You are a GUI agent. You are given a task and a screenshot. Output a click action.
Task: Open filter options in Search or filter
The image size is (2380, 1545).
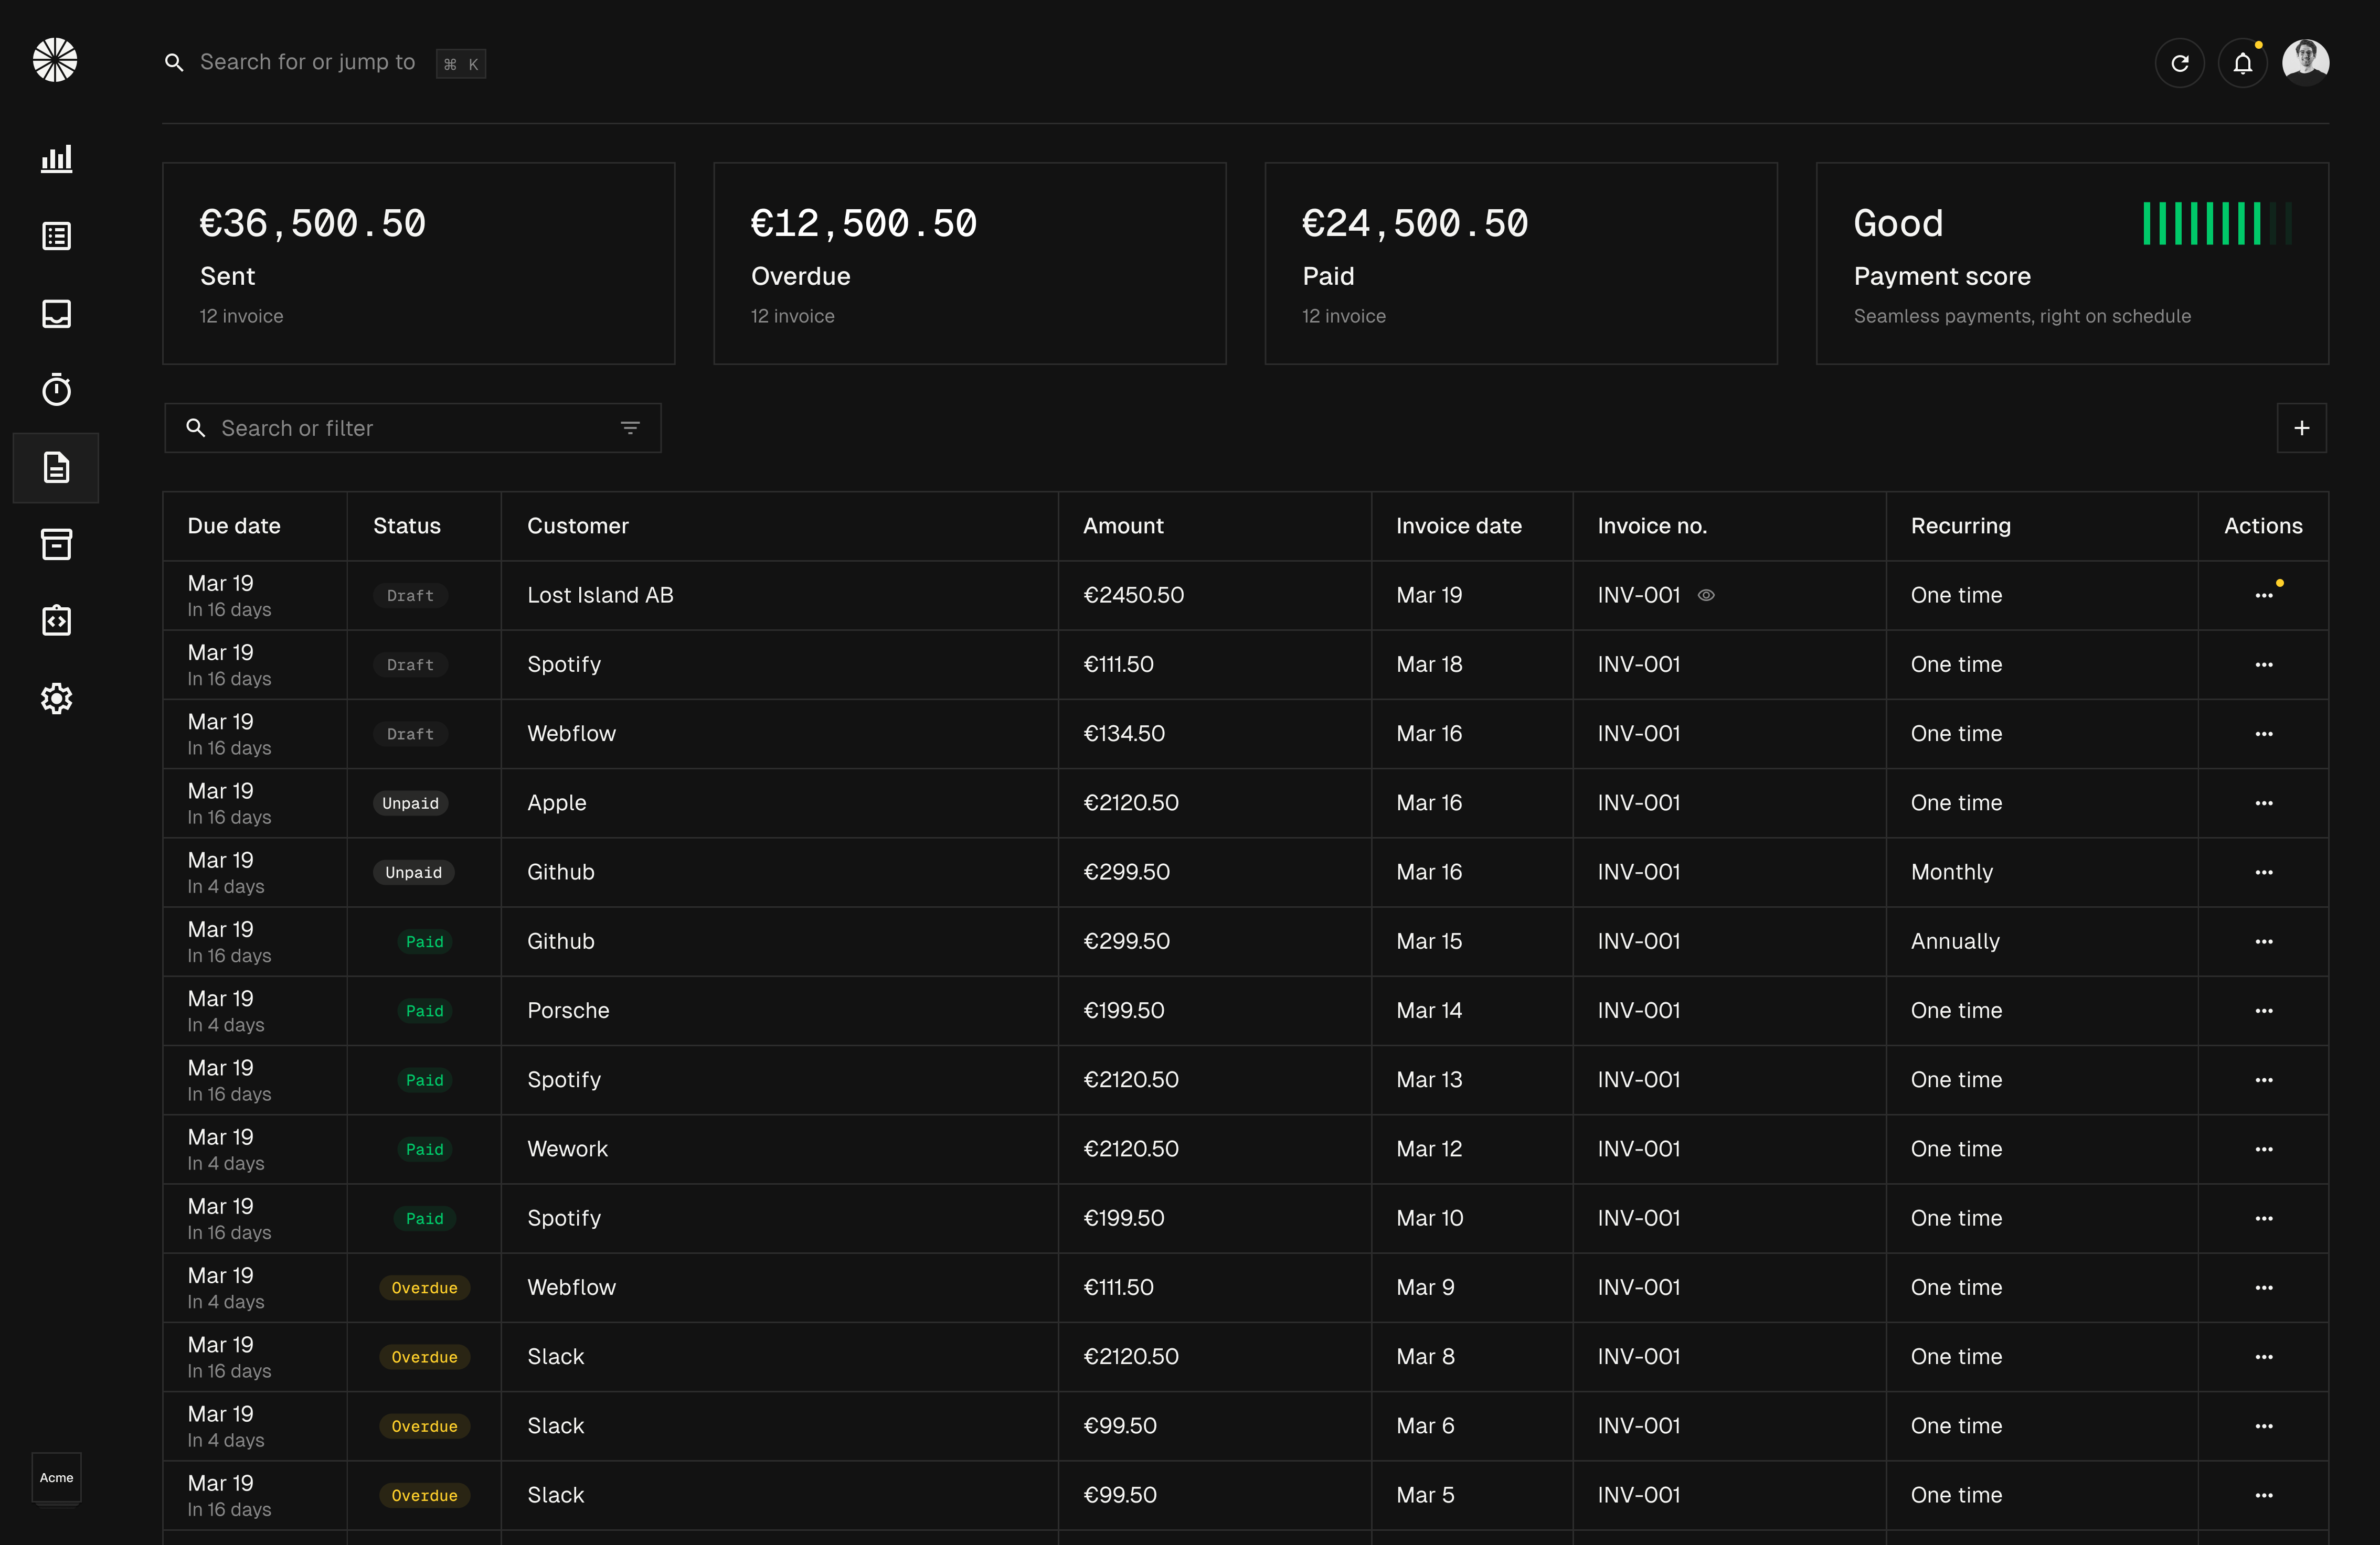[x=630, y=428]
